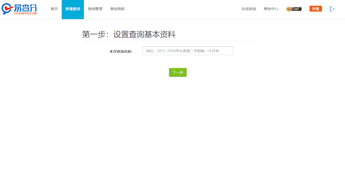
Task: Click the 第一步：设置查询基本资料 heading
Action: click(129, 34)
